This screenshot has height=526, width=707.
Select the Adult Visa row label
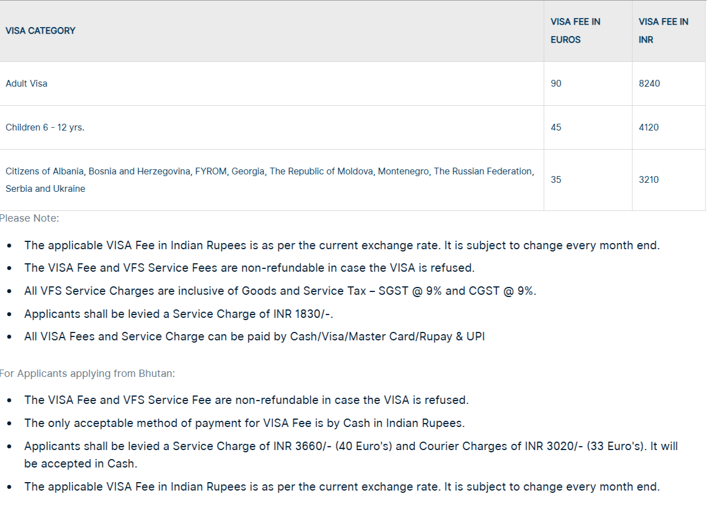point(26,83)
